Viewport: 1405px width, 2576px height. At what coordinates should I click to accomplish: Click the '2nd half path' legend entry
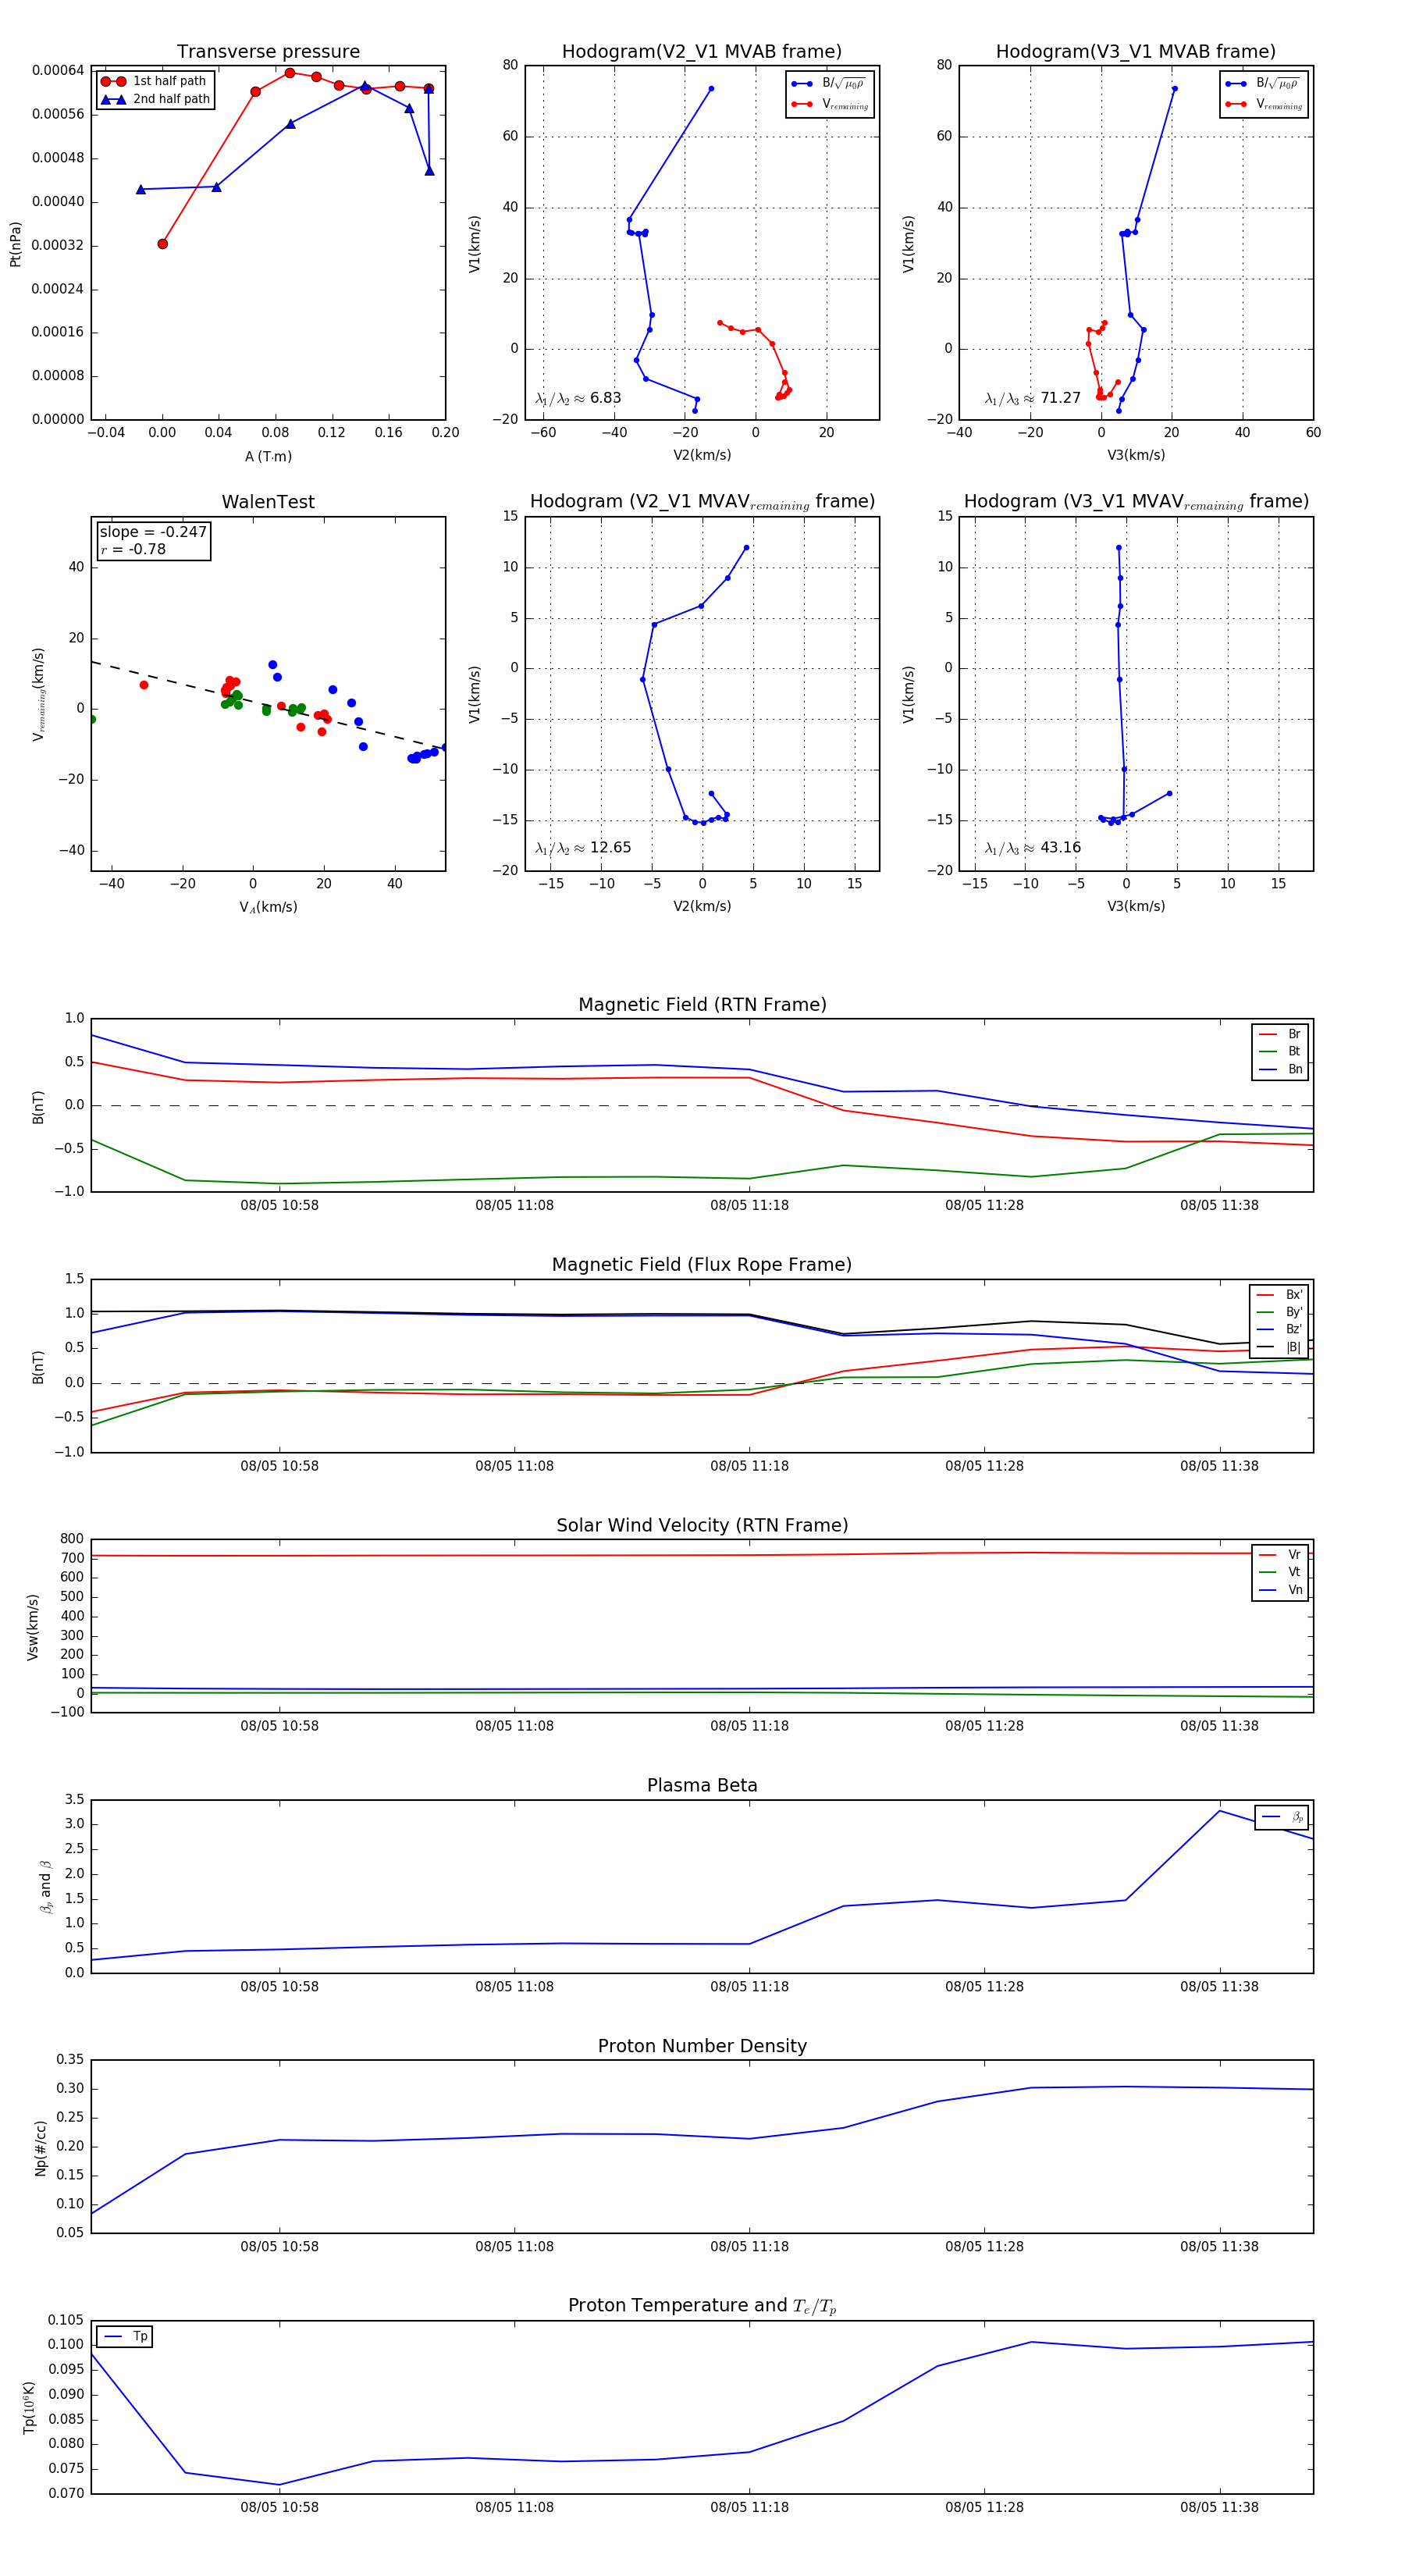(x=155, y=99)
